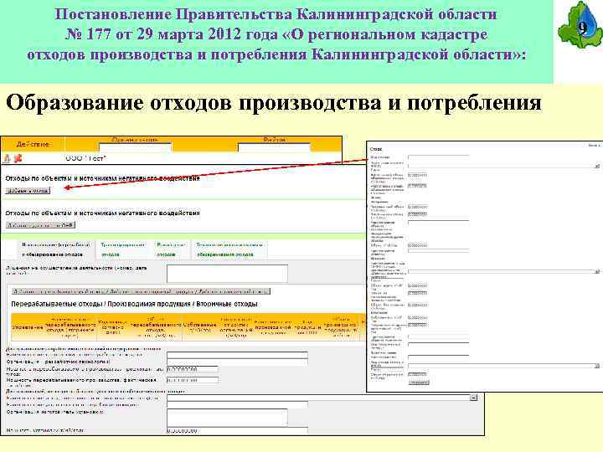
Task: Switch to the 'Транспортирование отходов' tab
Action: tap(122, 249)
